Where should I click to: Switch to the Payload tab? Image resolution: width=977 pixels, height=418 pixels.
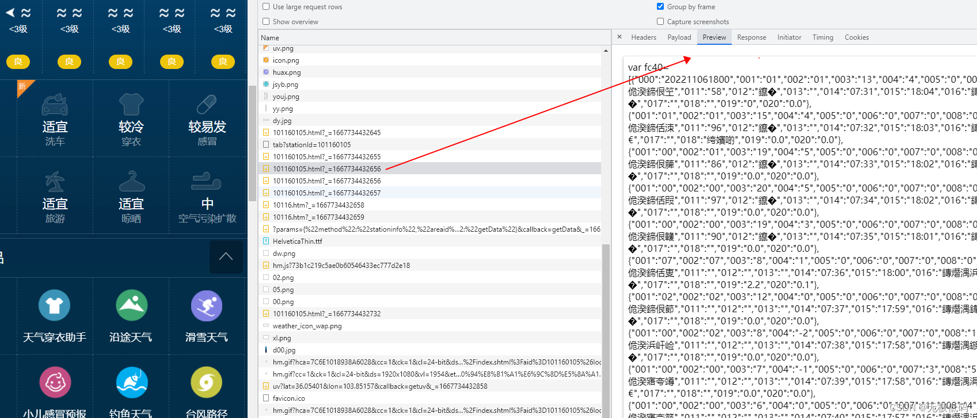(x=679, y=37)
